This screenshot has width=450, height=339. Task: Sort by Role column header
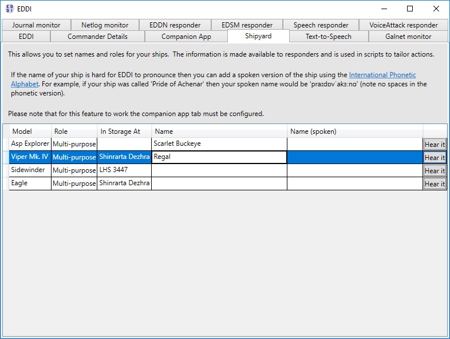tap(74, 131)
